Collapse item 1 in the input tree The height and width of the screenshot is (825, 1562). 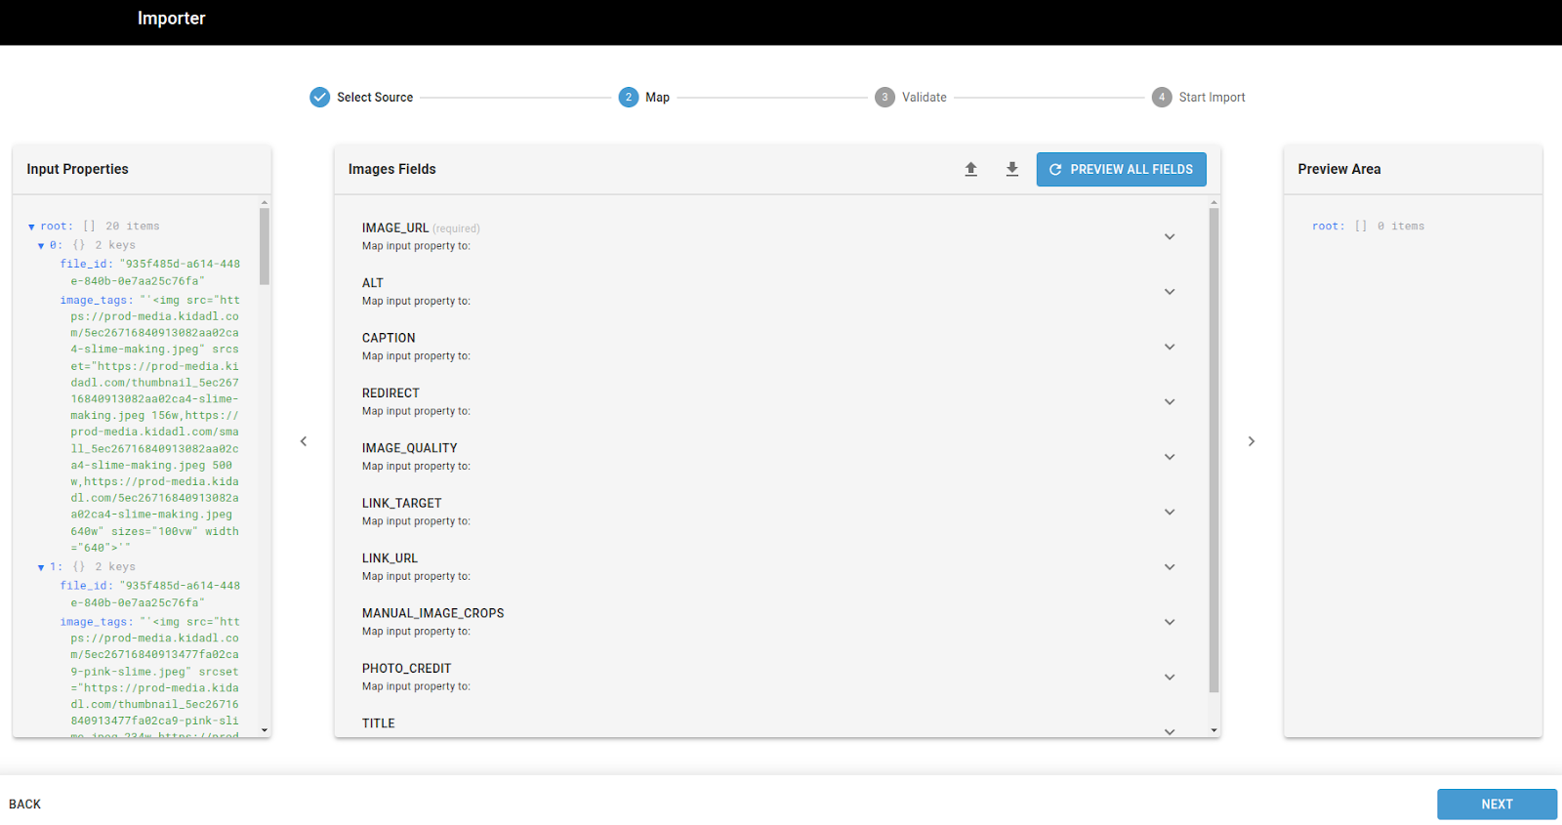tap(41, 567)
